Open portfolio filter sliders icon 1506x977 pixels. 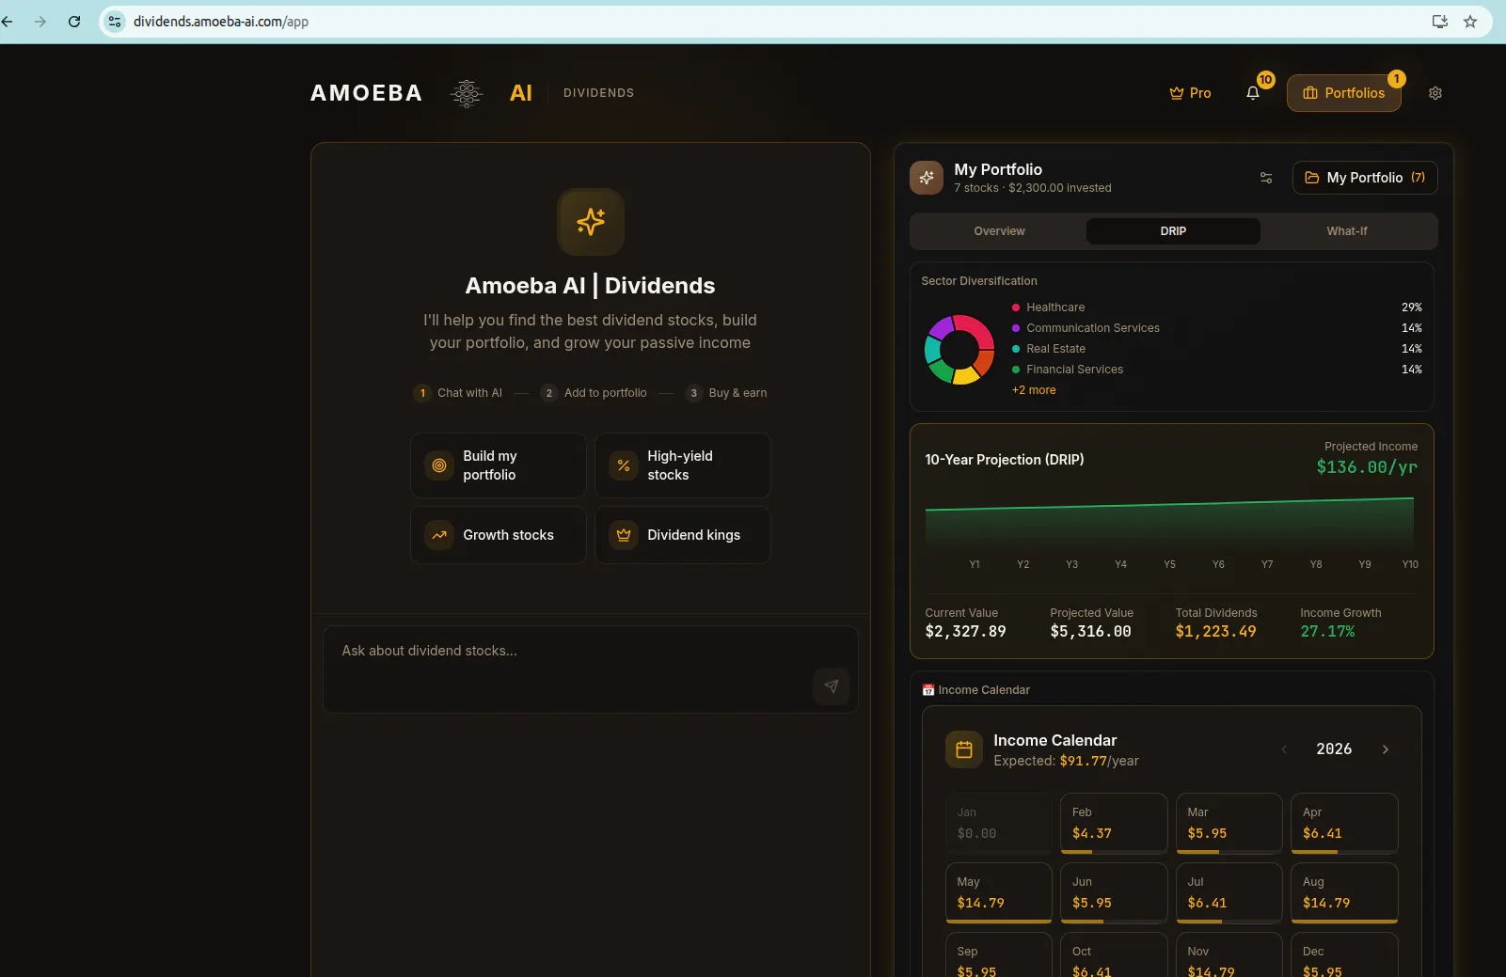1266,178
